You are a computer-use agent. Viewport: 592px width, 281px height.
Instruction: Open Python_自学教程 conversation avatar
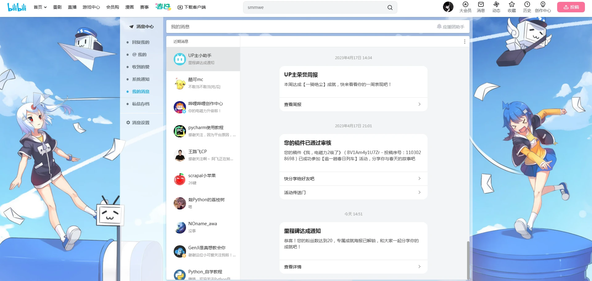[180, 275]
